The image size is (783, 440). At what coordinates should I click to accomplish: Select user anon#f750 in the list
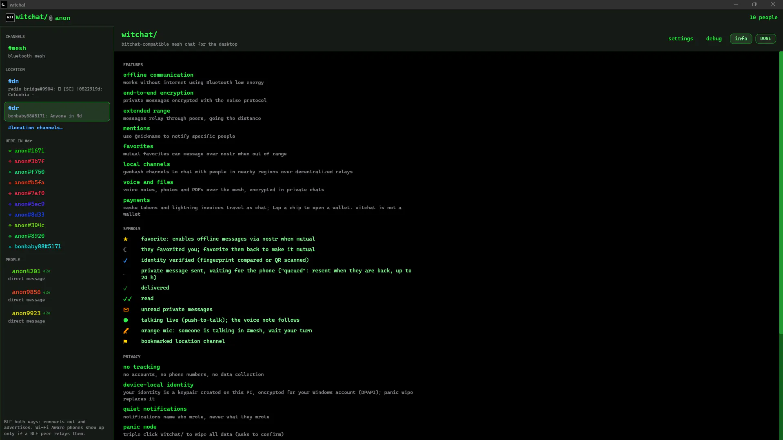[29, 172]
